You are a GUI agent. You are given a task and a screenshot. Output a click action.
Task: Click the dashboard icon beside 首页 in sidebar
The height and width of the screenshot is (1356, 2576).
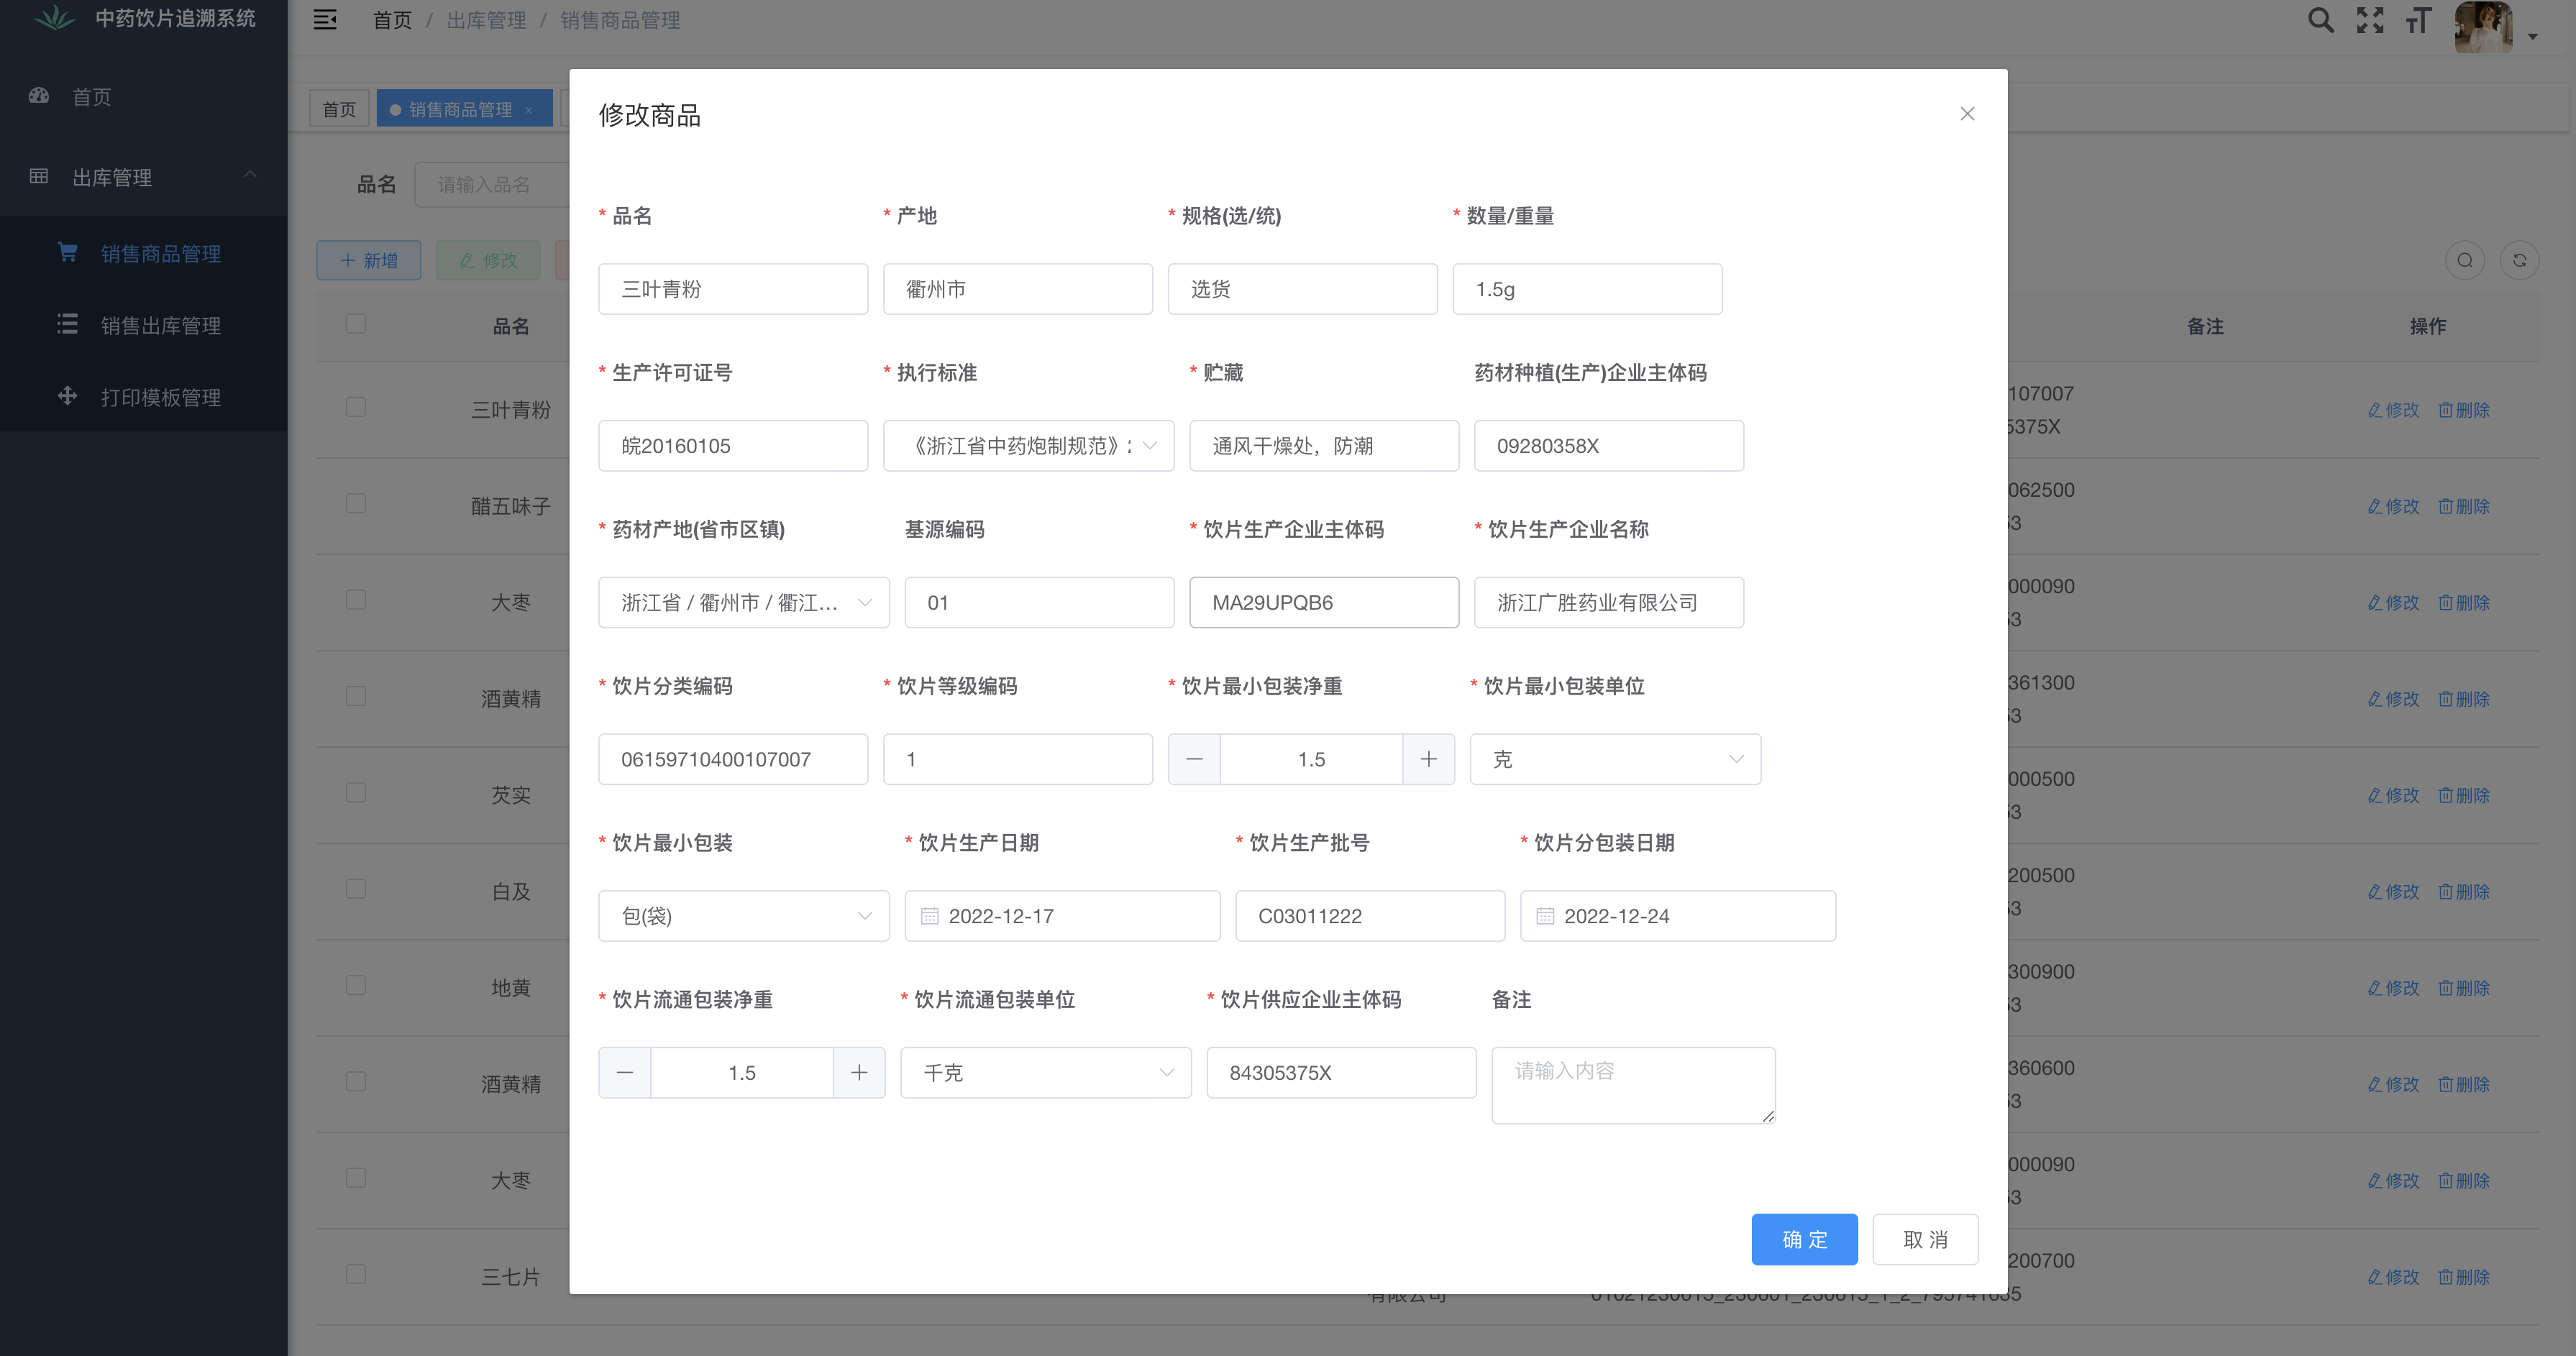tap(39, 96)
